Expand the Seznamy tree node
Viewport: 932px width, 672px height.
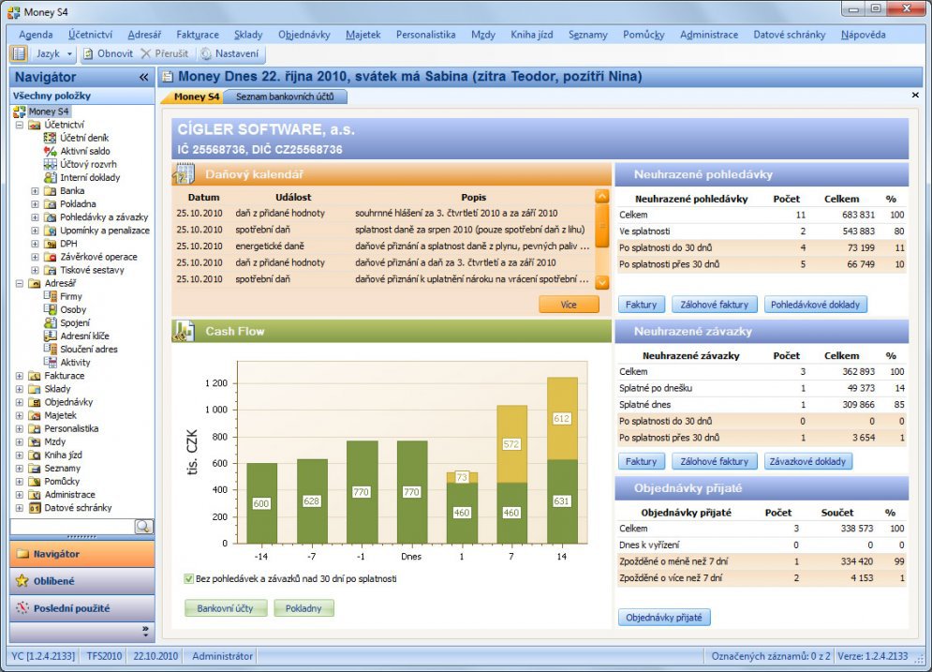point(20,468)
